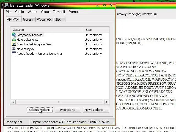Image resolution: width=176 pixels, height=132 pixels.
Task: Switch to the Procesy tab
Action: [x=28, y=20]
